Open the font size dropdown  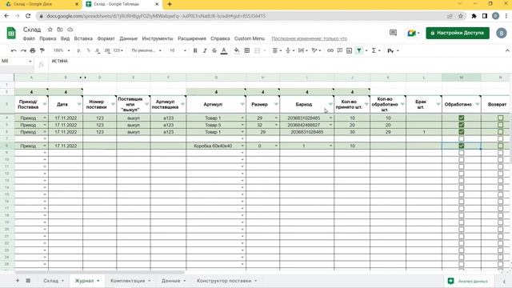click(x=178, y=50)
